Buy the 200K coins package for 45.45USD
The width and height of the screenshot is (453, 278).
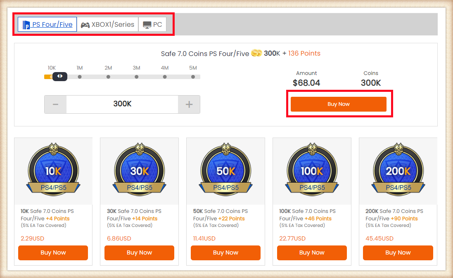click(398, 252)
